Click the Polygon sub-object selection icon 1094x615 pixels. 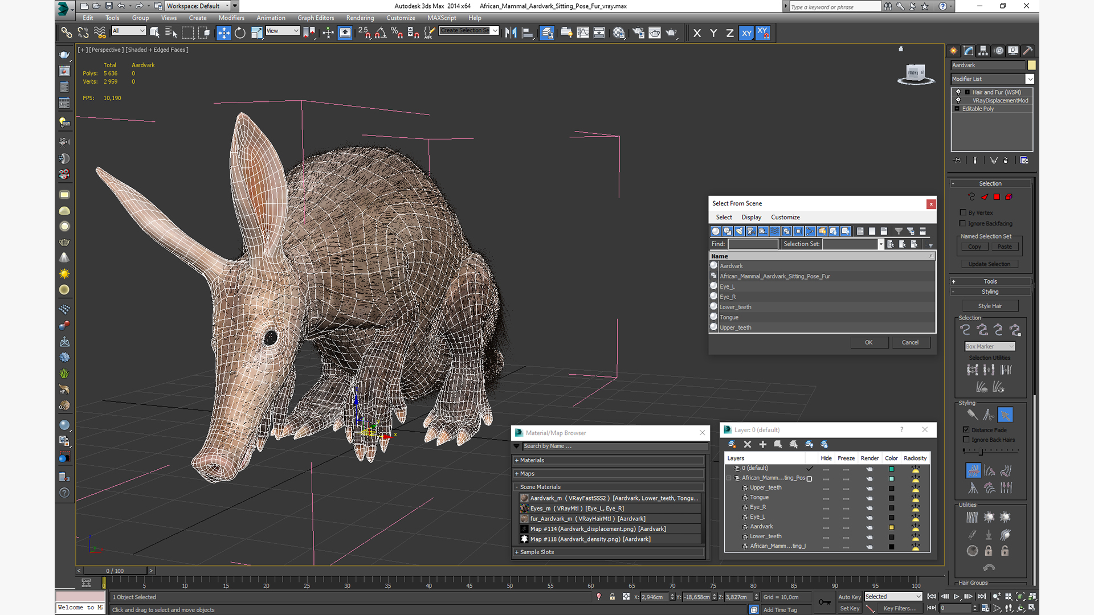point(997,197)
